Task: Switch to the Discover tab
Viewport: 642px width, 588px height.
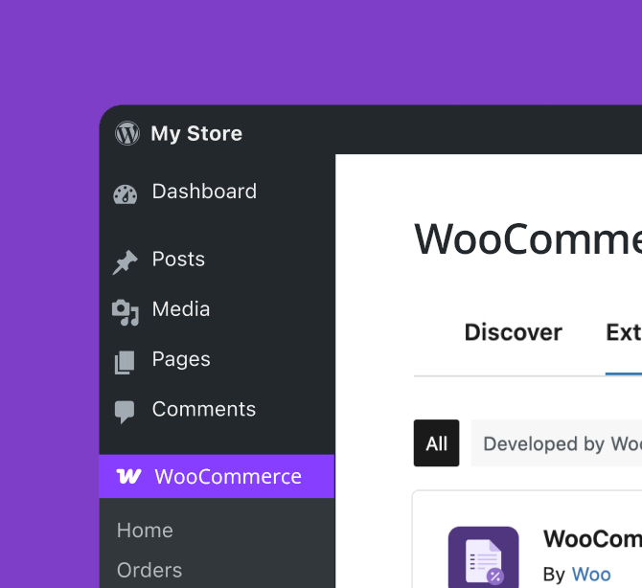Action: click(513, 332)
